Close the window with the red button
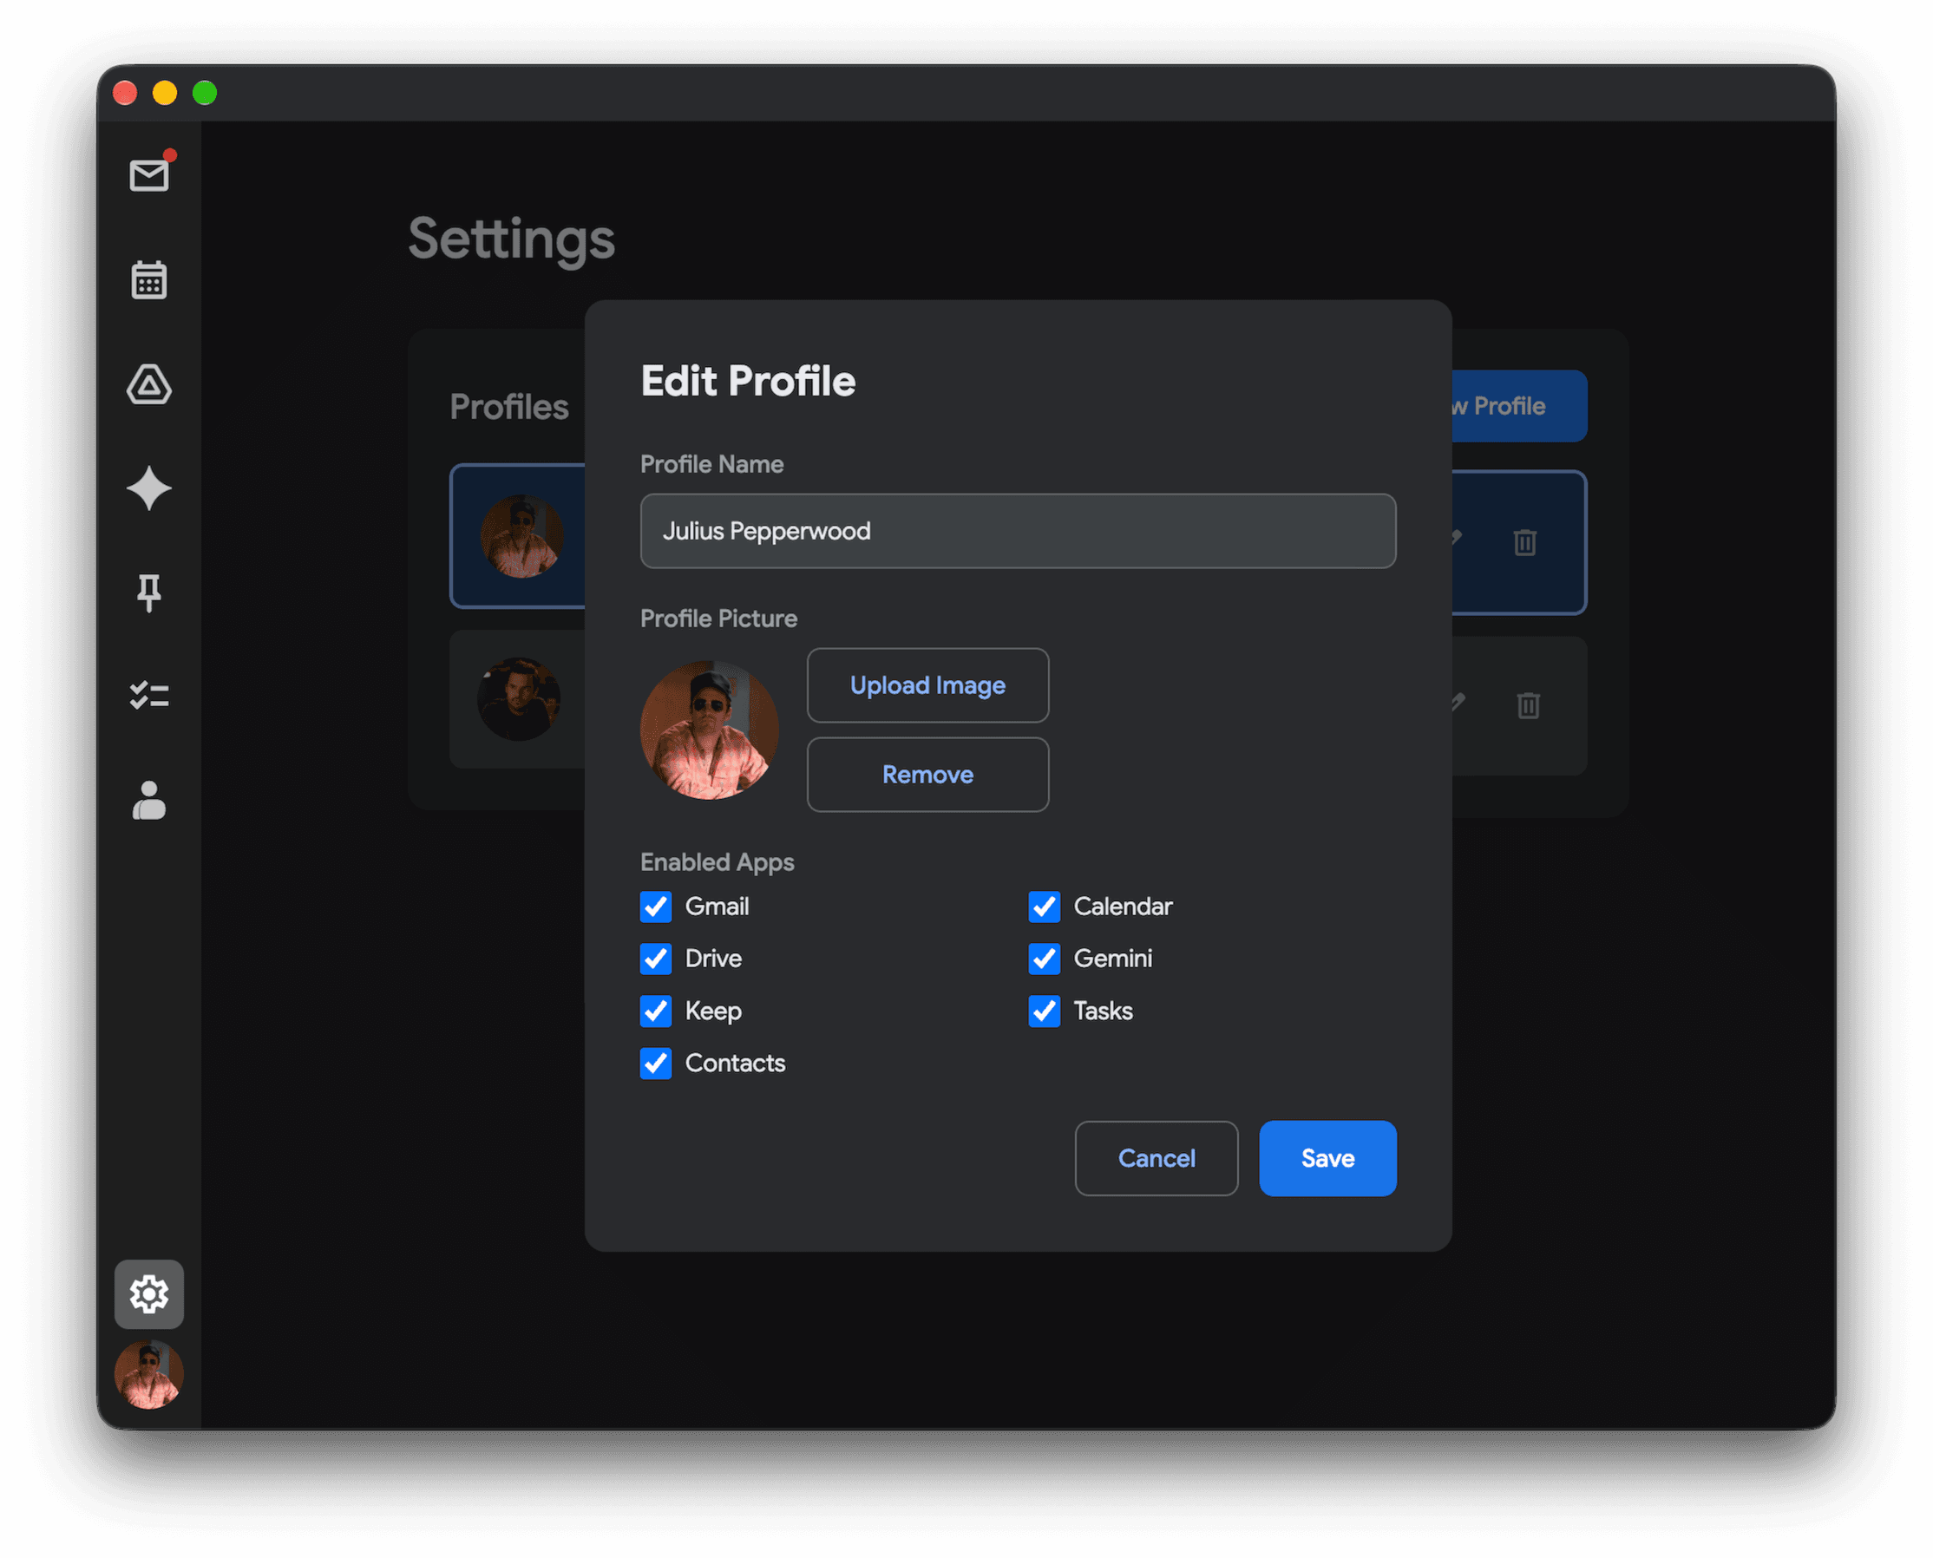Viewport: 1933px width, 1558px height. [x=125, y=93]
